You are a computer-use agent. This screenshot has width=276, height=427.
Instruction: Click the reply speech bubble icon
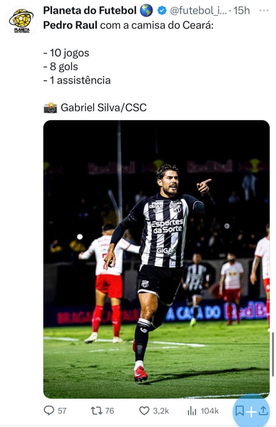coord(49,411)
